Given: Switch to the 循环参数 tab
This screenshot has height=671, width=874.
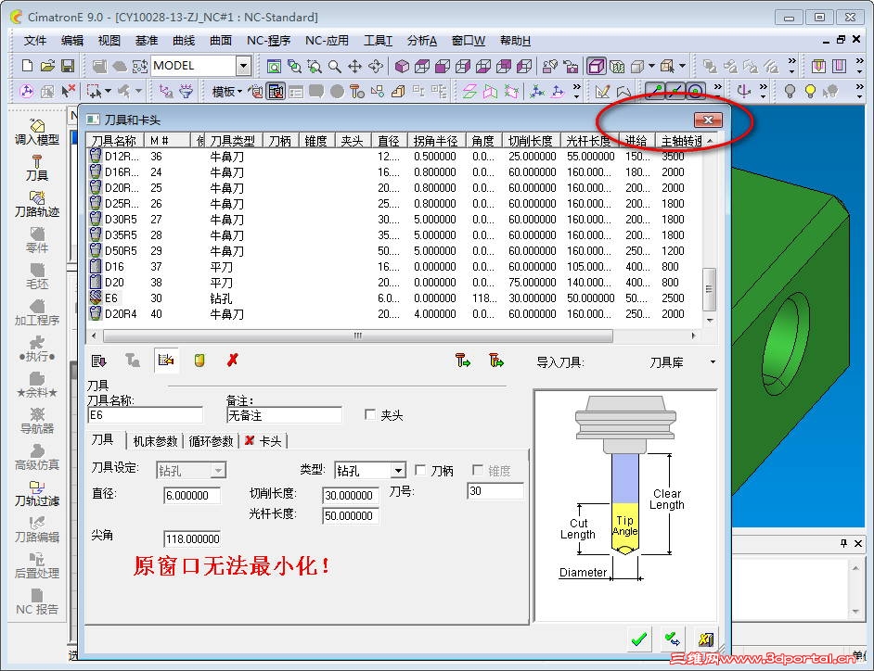Looking at the screenshot, I should coord(211,441).
